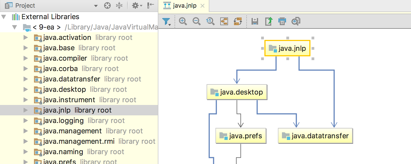Open Project panel settings gear menu

[137, 5]
